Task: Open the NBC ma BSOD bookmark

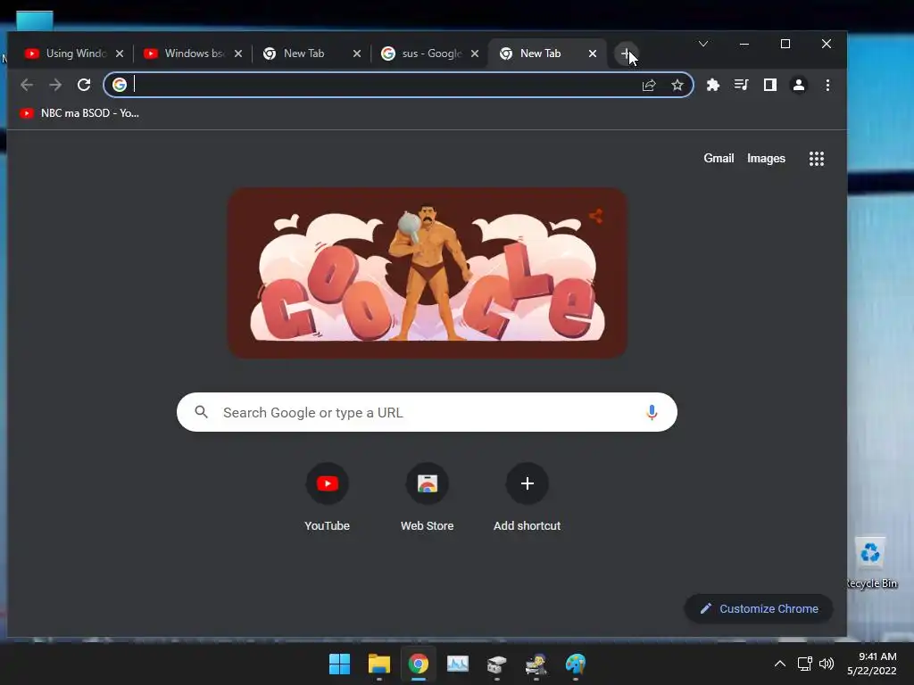Action: point(79,113)
